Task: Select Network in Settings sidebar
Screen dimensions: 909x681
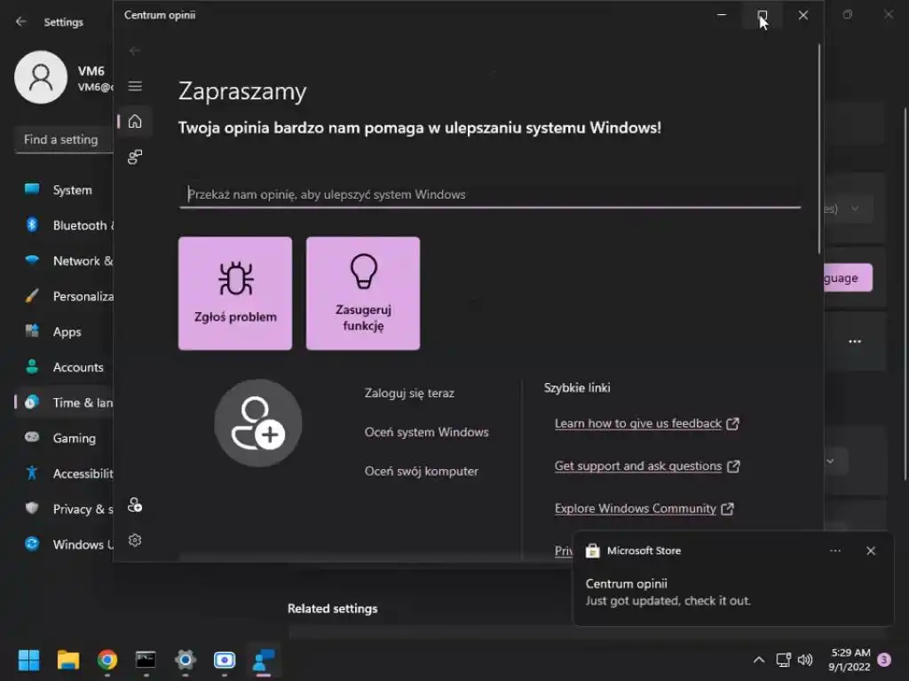Action: [x=64, y=262]
